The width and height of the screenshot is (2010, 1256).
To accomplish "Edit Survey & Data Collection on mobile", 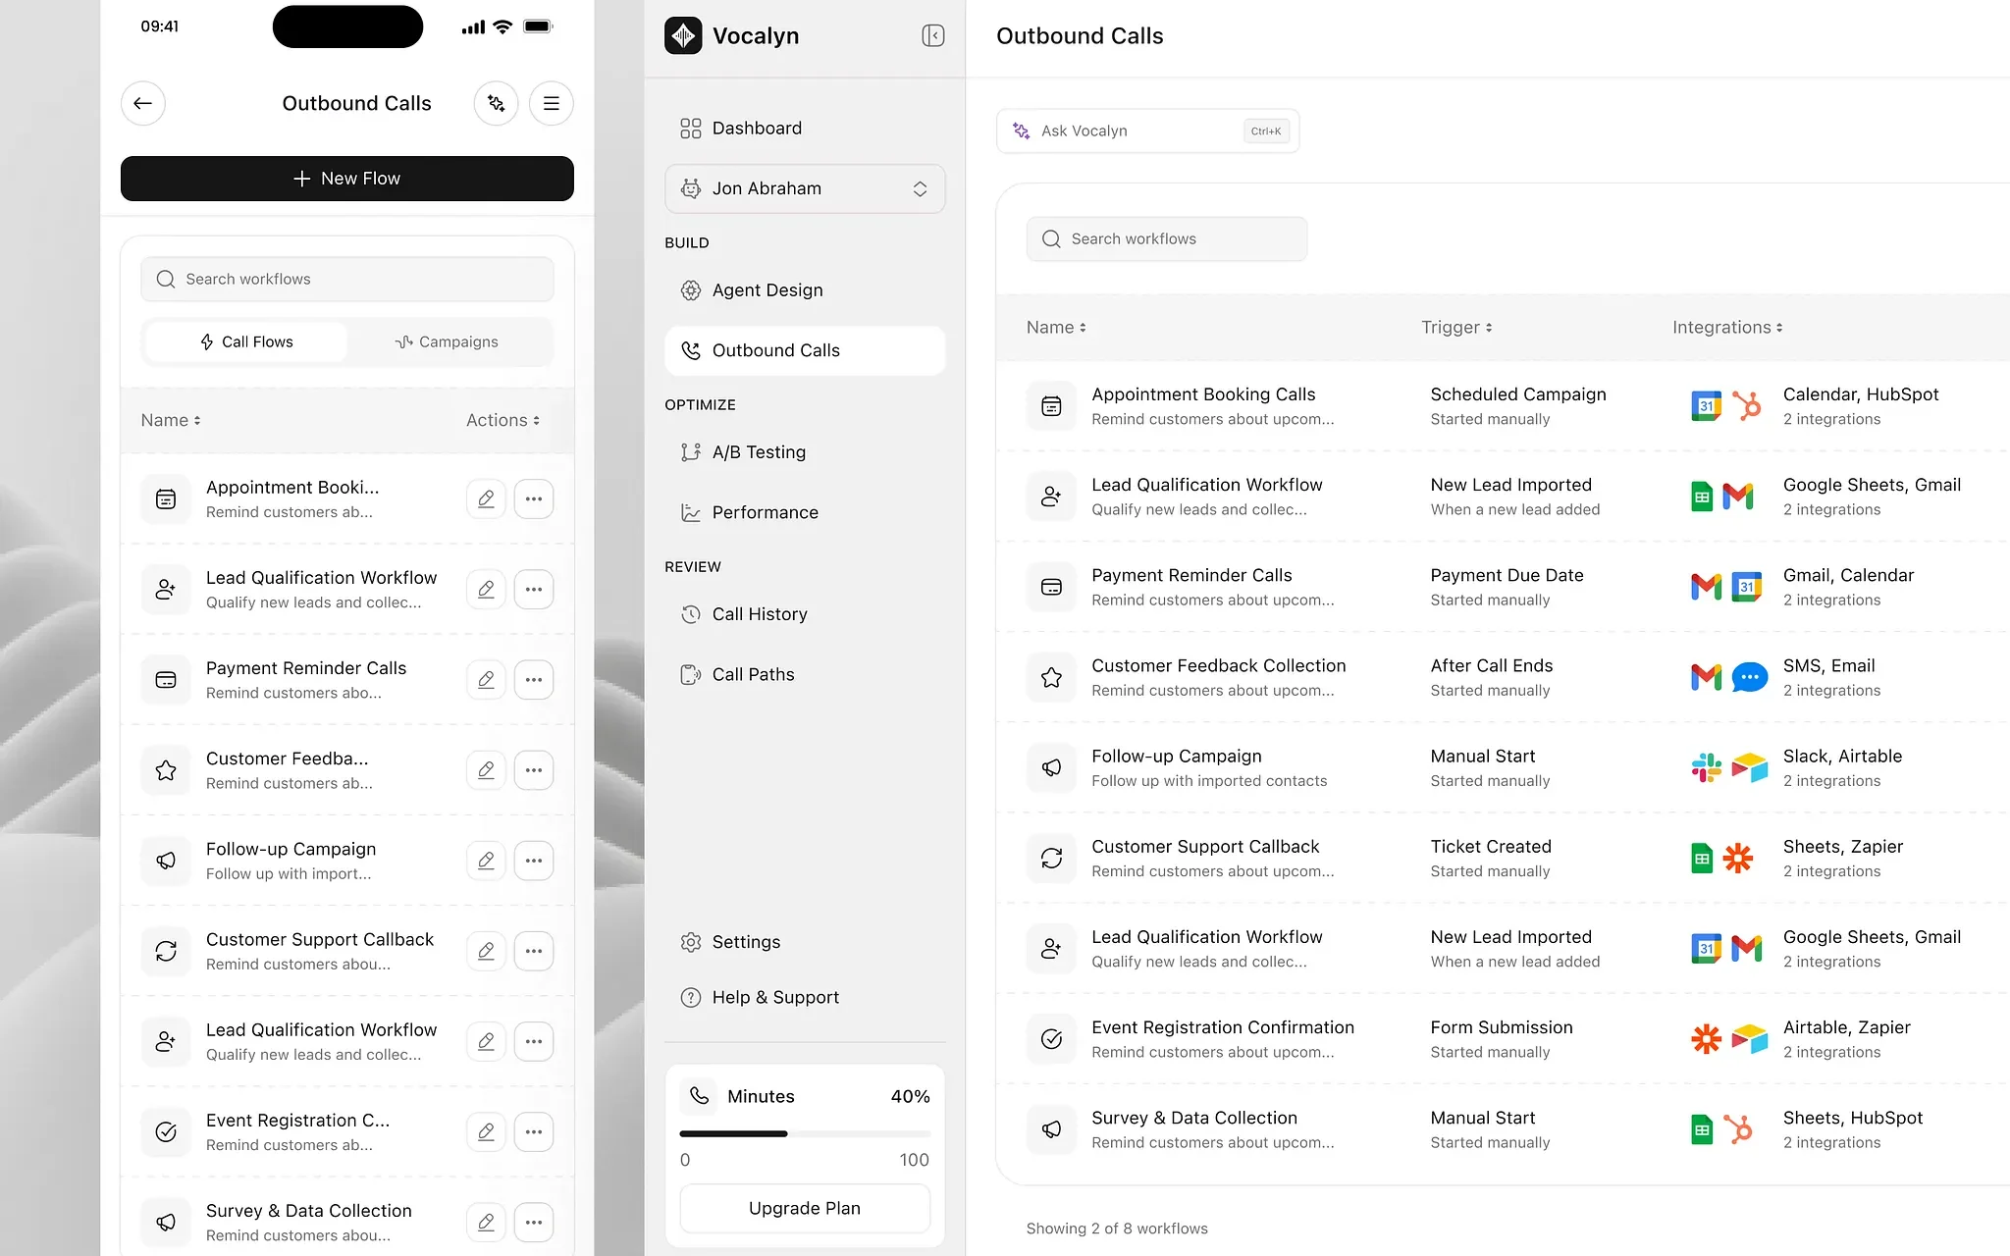I will [486, 1222].
